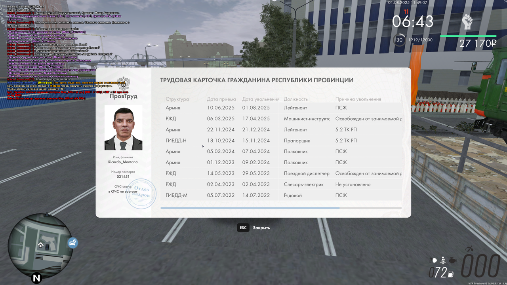Screen dimensions: 507x285
Task: Click the Поездной диспетчер position cell
Action: pos(307,173)
